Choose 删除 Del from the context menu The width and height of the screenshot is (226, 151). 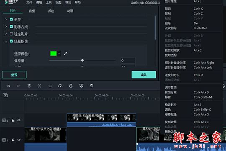[x=193, y=23]
